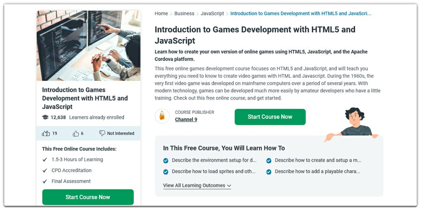Click the checkmark next to CPD Accreditation
421x210 pixels.
(45, 171)
